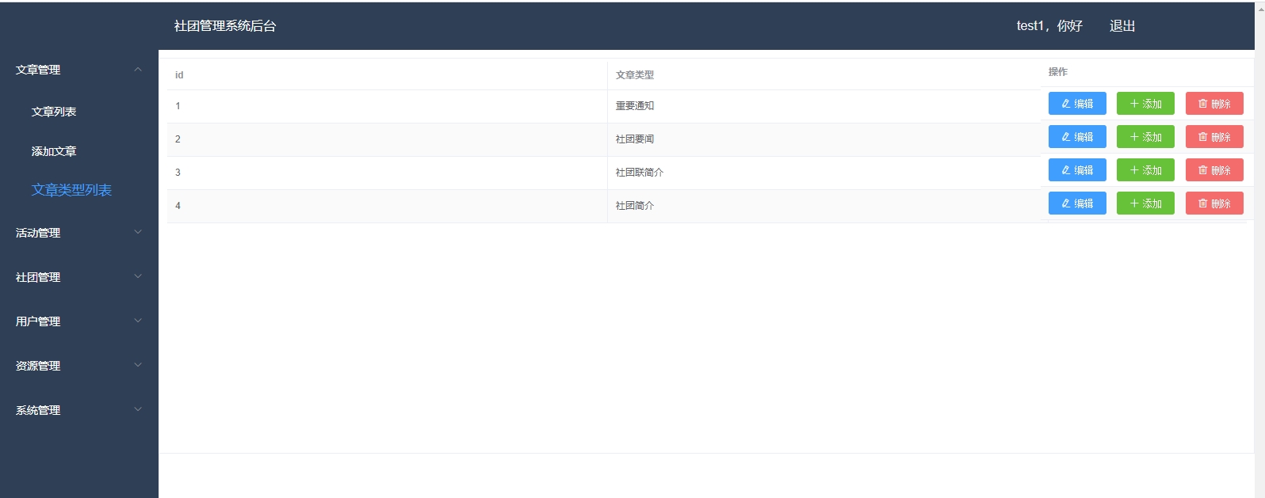1265x498 pixels.
Task: Click the page's vertical scrollbar
Action: [x=1259, y=249]
